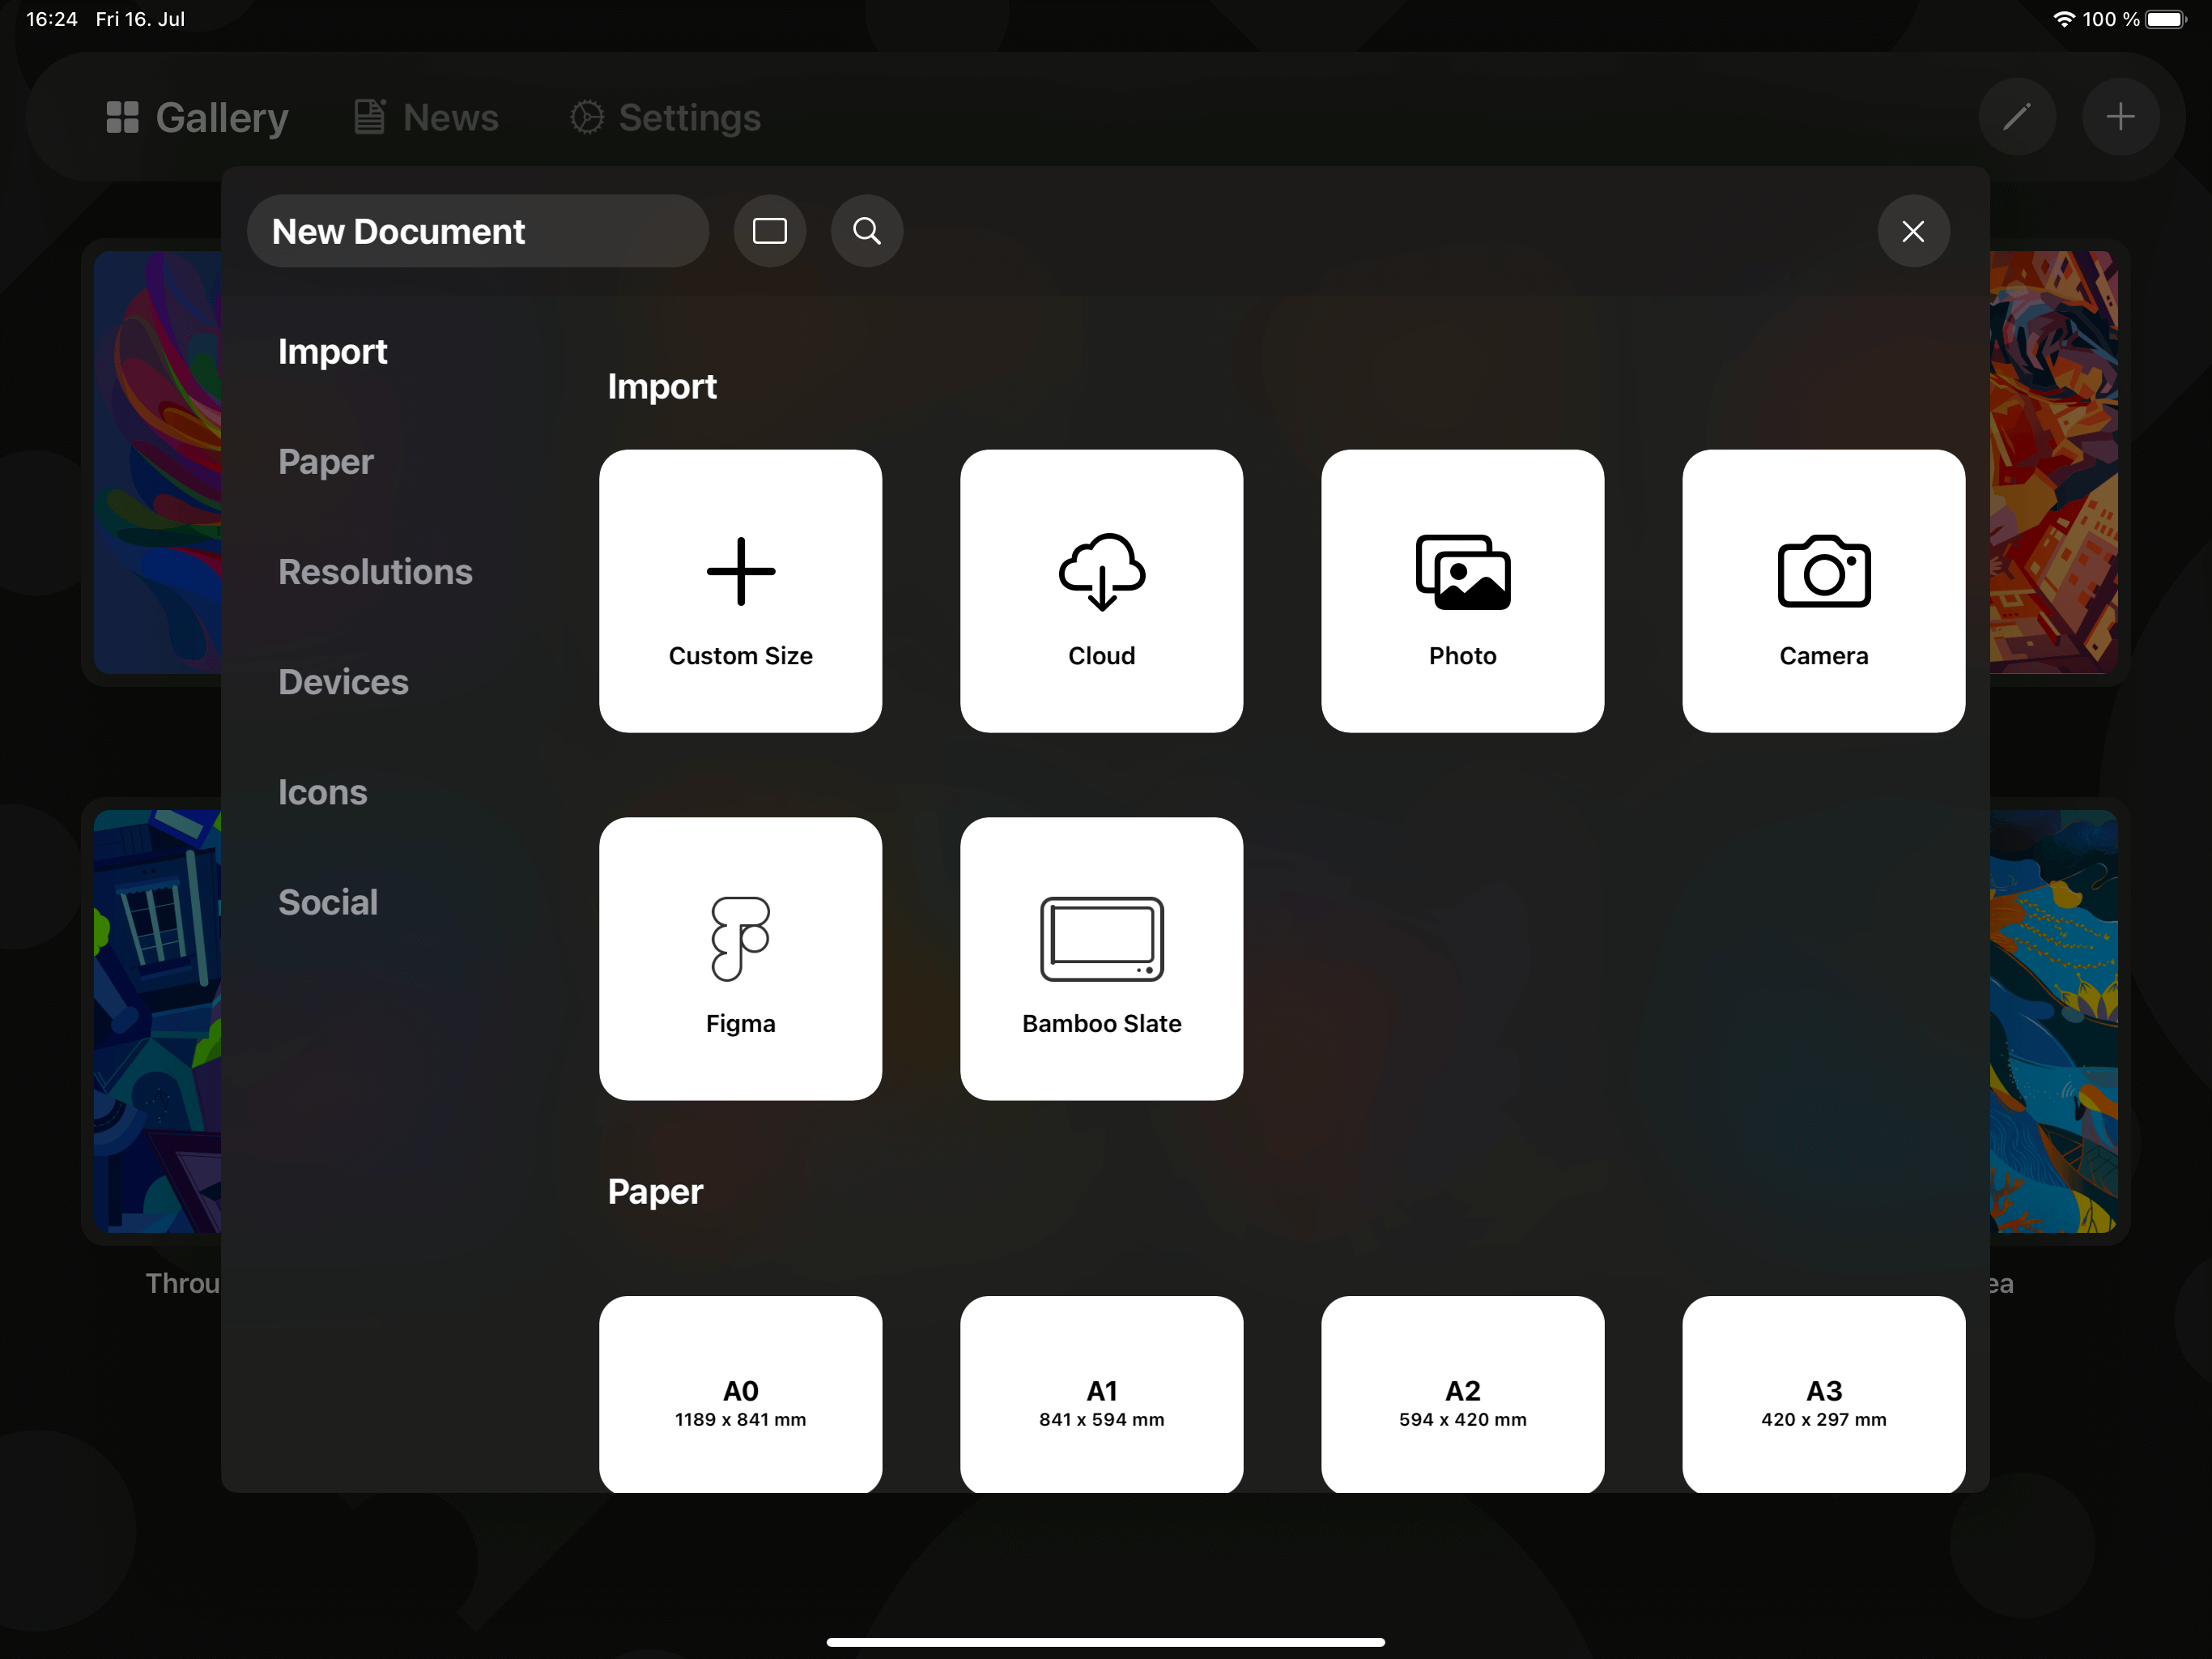Jump to Resolutions category
This screenshot has width=2212, height=1659.
click(375, 571)
